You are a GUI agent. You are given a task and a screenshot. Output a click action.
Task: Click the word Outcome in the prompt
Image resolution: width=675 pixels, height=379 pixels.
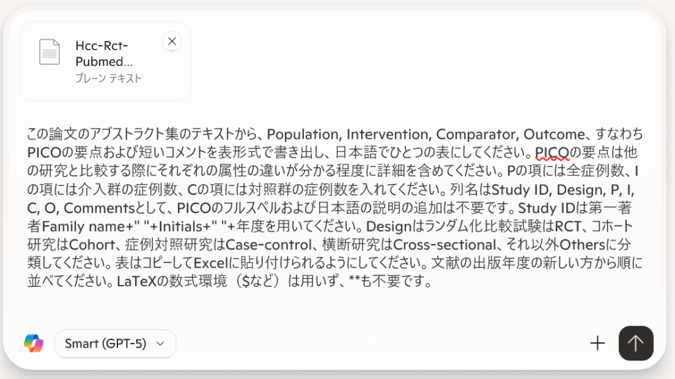click(552, 135)
